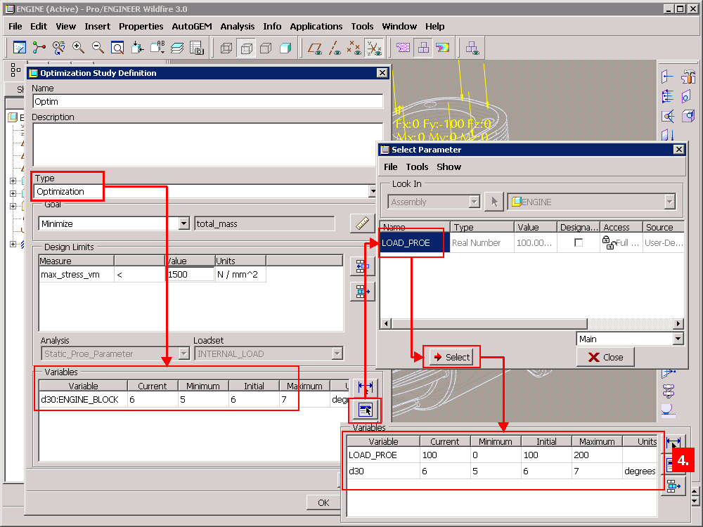Toggle Datum planes display icon
703x527 pixels.
(315, 48)
